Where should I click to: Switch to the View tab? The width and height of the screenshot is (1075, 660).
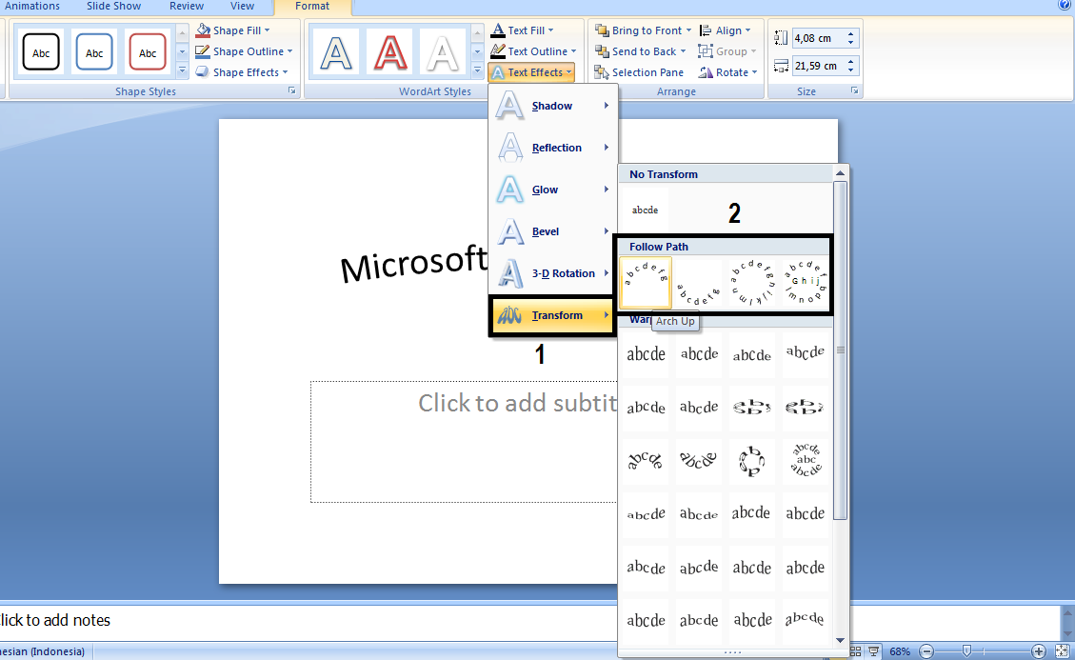242,6
